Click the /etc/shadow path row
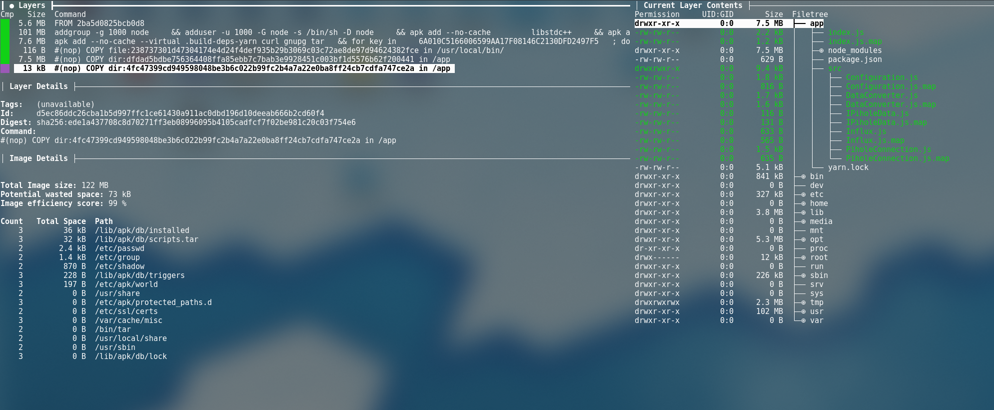 (x=119, y=266)
